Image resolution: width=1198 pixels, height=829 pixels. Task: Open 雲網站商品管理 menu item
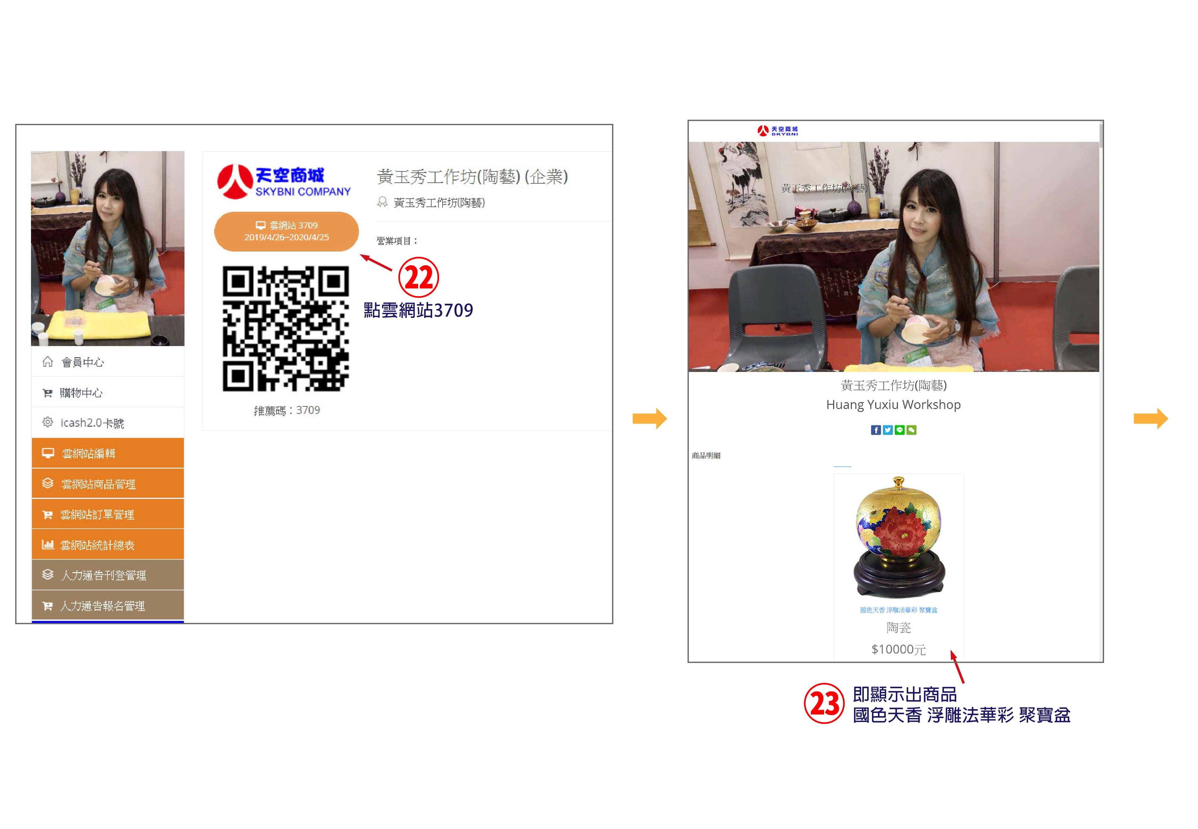pos(108,484)
